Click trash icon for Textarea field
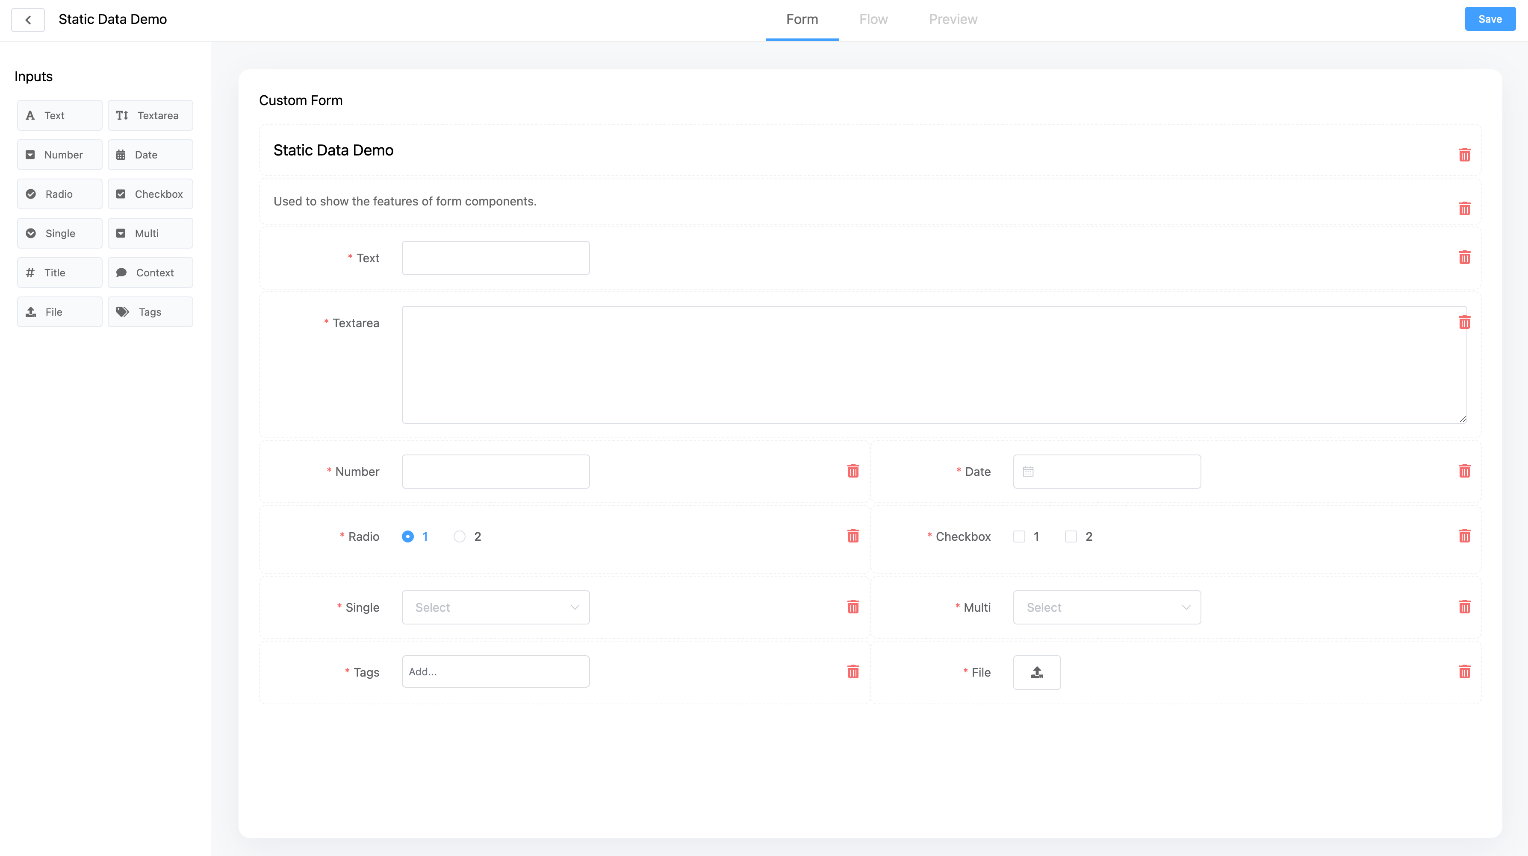The height and width of the screenshot is (856, 1528). click(x=1464, y=322)
